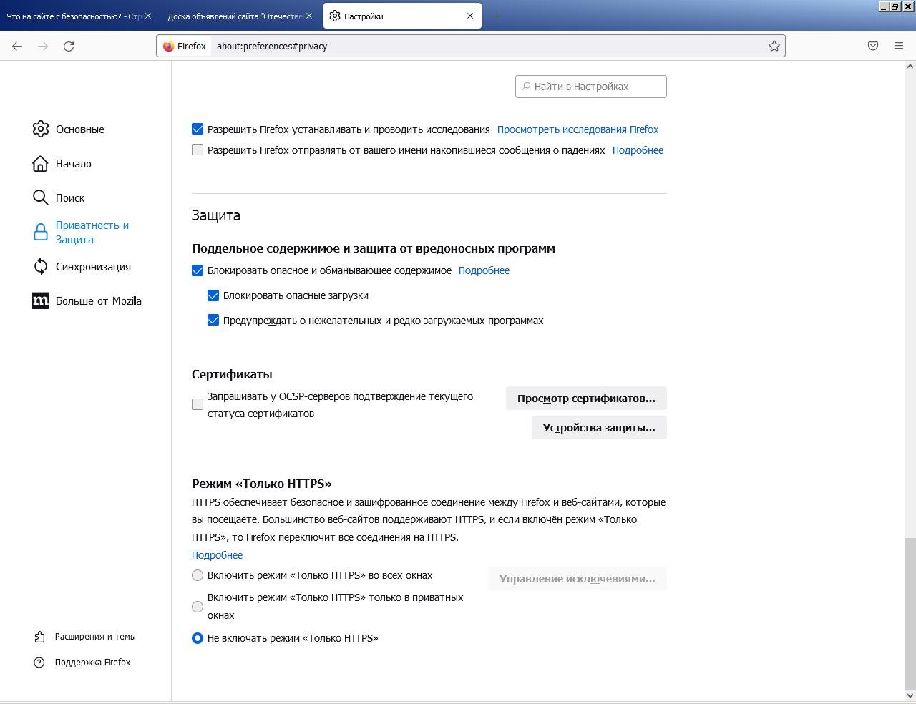916x704 pixels.
Task: Reload the current page
Action: (x=69, y=46)
